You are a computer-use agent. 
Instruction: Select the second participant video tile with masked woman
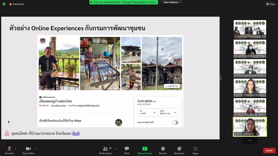coord(250,49)
